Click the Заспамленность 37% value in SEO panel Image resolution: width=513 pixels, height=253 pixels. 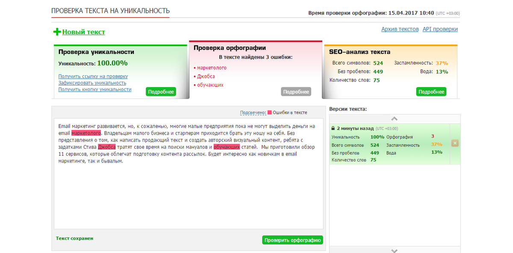pyautogui.click(x=442, y=63)
